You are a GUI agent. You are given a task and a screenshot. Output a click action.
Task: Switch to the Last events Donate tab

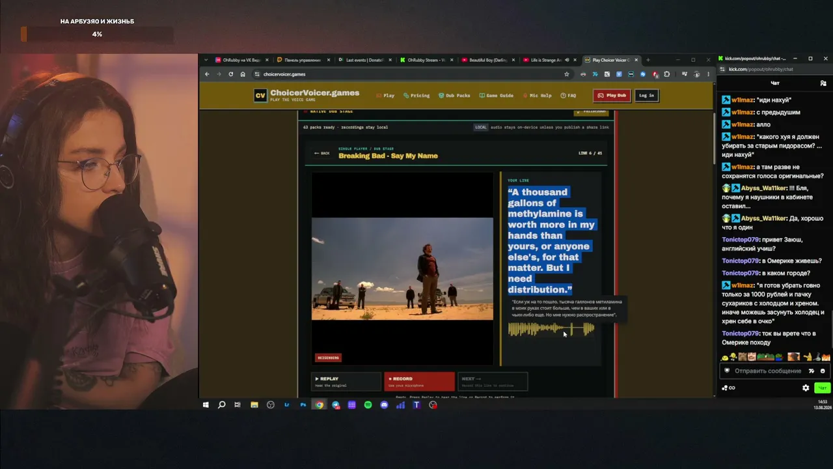(364, 60)
